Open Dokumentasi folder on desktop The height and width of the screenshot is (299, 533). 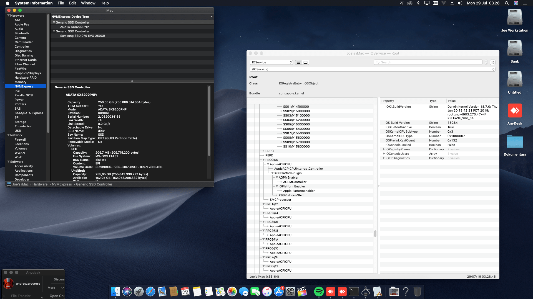click(x=515, y=141)
